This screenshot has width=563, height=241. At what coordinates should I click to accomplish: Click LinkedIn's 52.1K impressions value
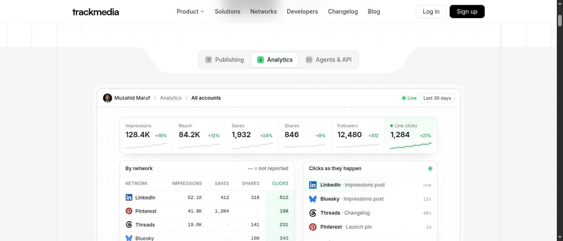pos(195,197)
